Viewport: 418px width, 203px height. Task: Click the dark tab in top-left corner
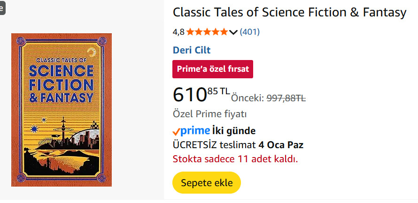click(x=2, y=7)
